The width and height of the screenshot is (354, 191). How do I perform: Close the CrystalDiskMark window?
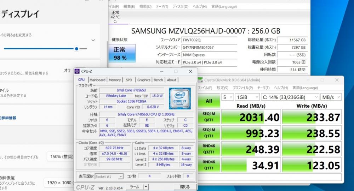(x=337, y=80)
